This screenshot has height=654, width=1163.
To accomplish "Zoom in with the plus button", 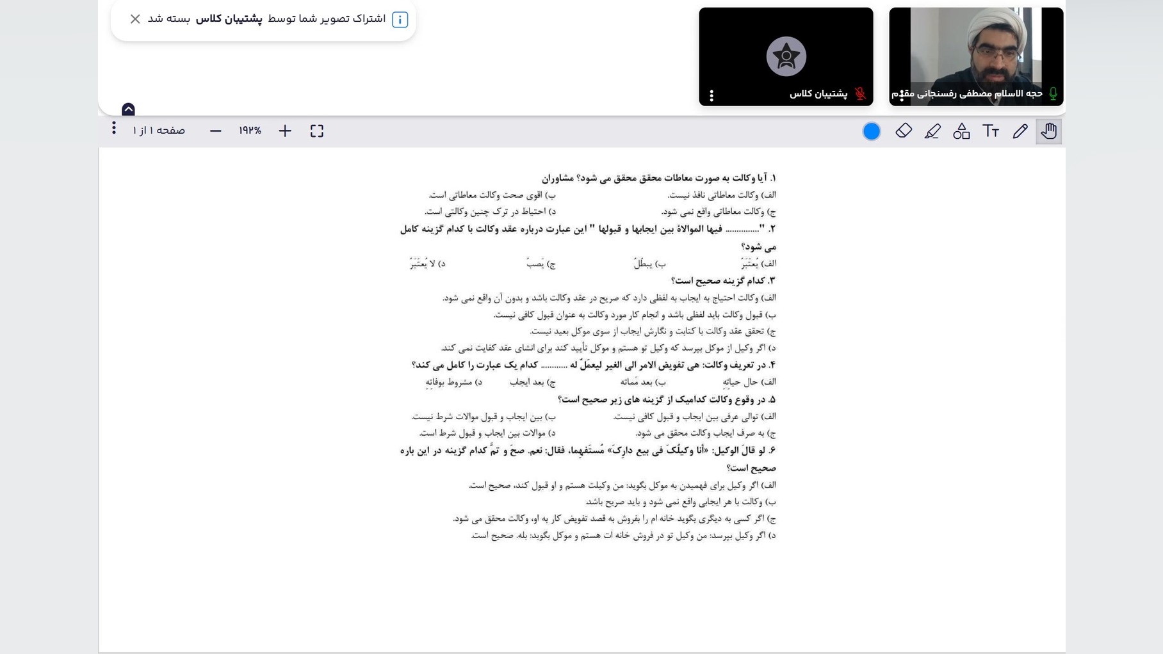I will coord(285,131).
